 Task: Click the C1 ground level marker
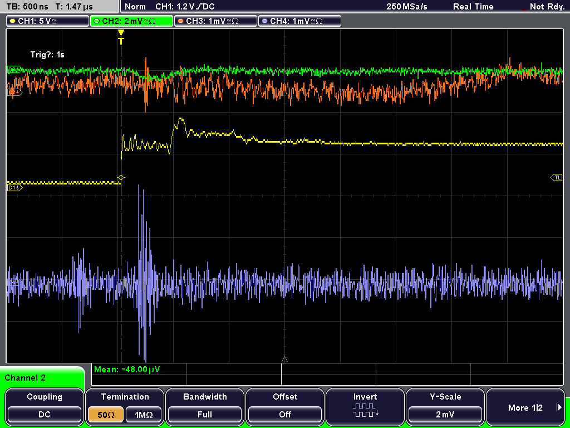[14, 187]
